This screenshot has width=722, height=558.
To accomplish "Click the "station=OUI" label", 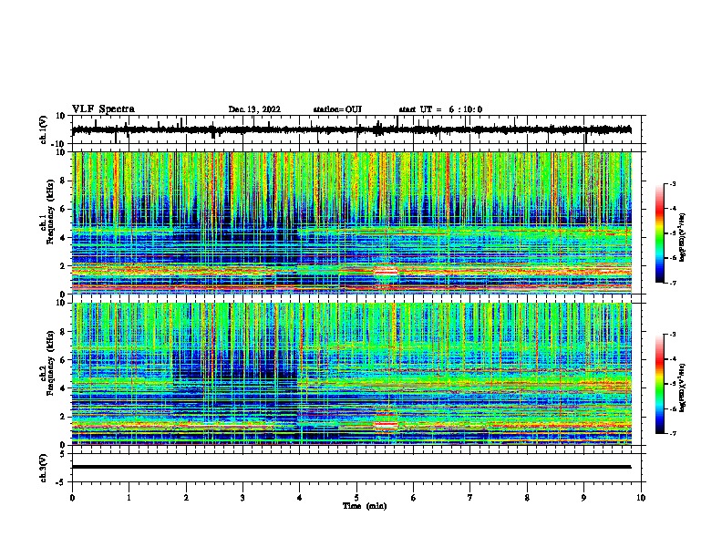I will pos(337,109).
